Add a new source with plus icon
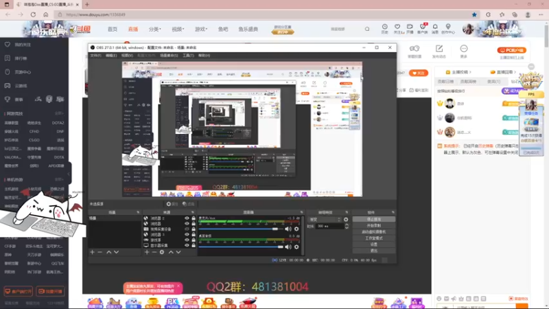 pyautogui.click(x=147, y=252)
